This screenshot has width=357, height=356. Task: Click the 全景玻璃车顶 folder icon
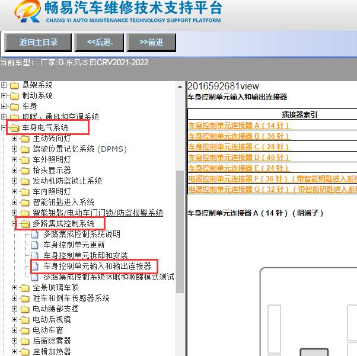[x=25, y=288]
